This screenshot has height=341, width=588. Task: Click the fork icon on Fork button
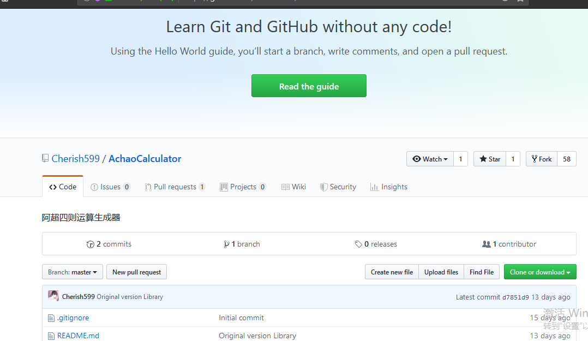pos(535,159)
